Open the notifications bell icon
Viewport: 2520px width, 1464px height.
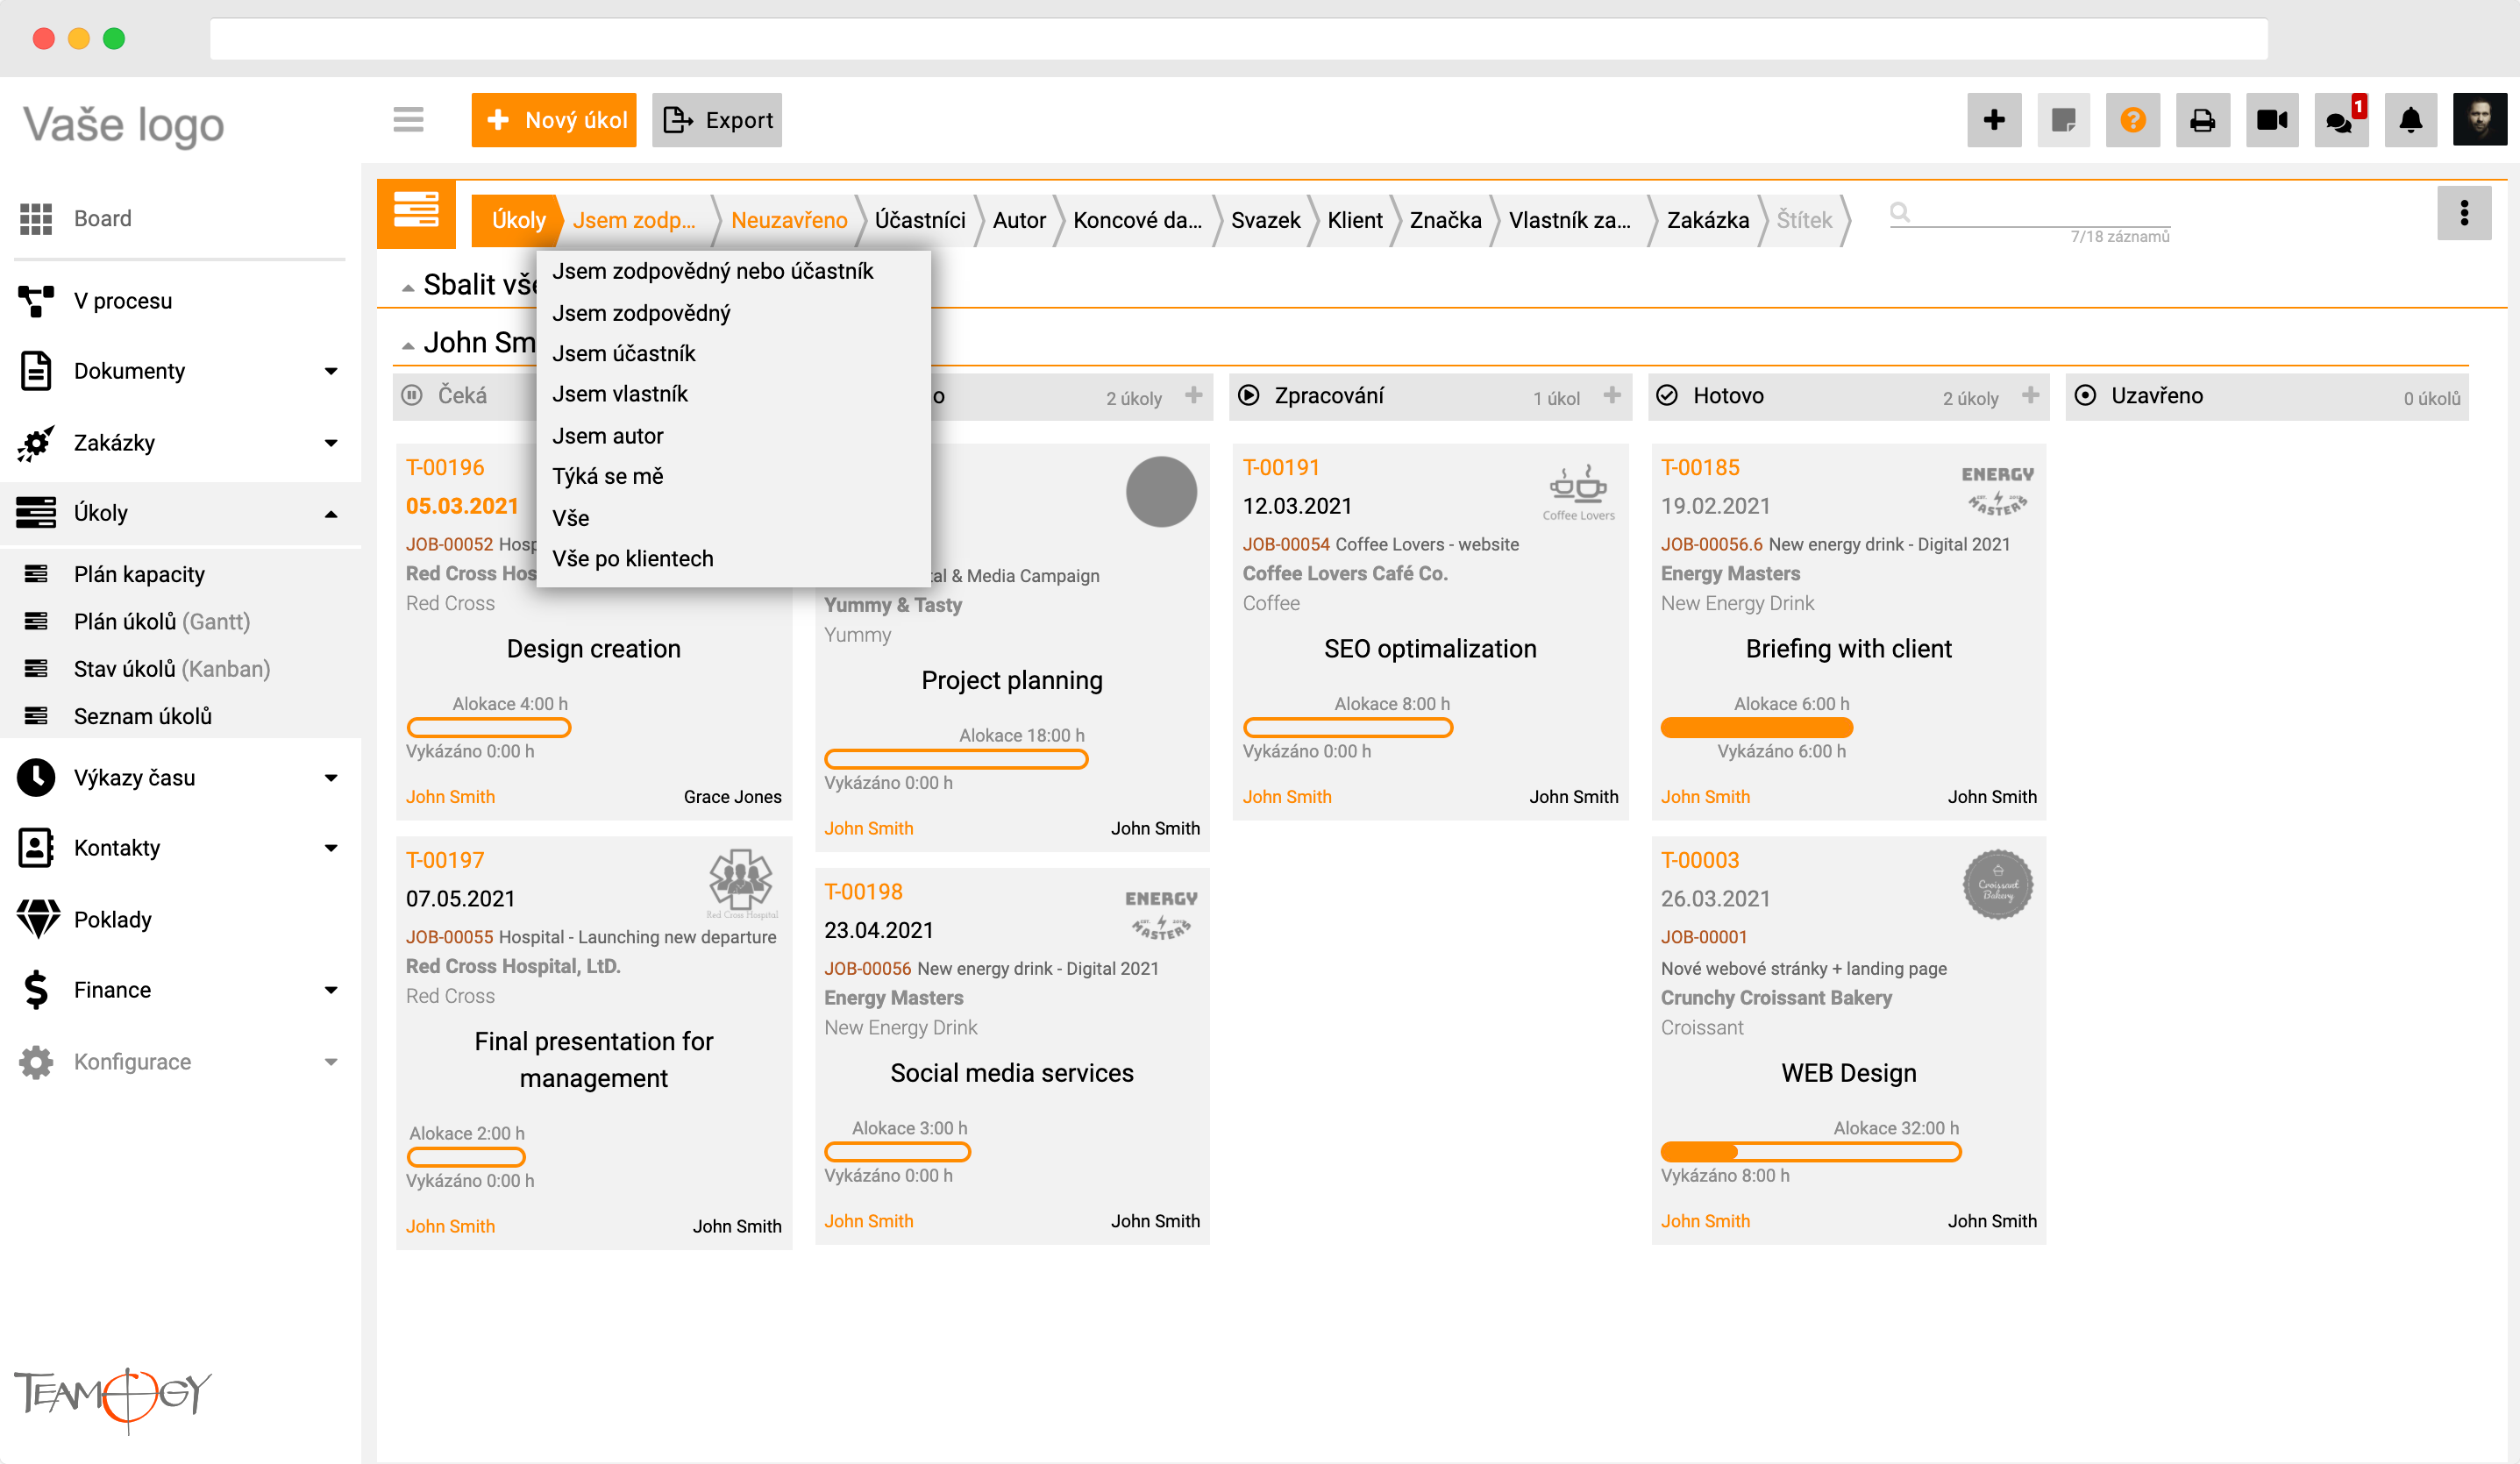tap(2411, 120)
